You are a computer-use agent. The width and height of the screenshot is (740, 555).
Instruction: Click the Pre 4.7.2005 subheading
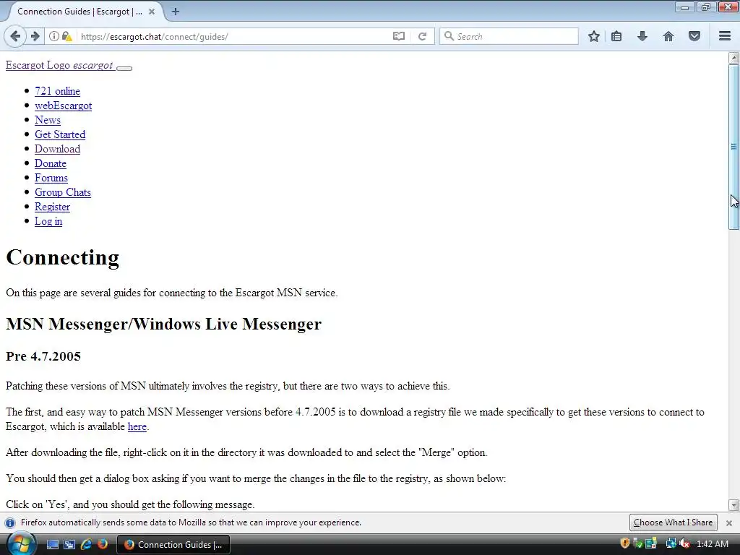(x=43, y=356)
